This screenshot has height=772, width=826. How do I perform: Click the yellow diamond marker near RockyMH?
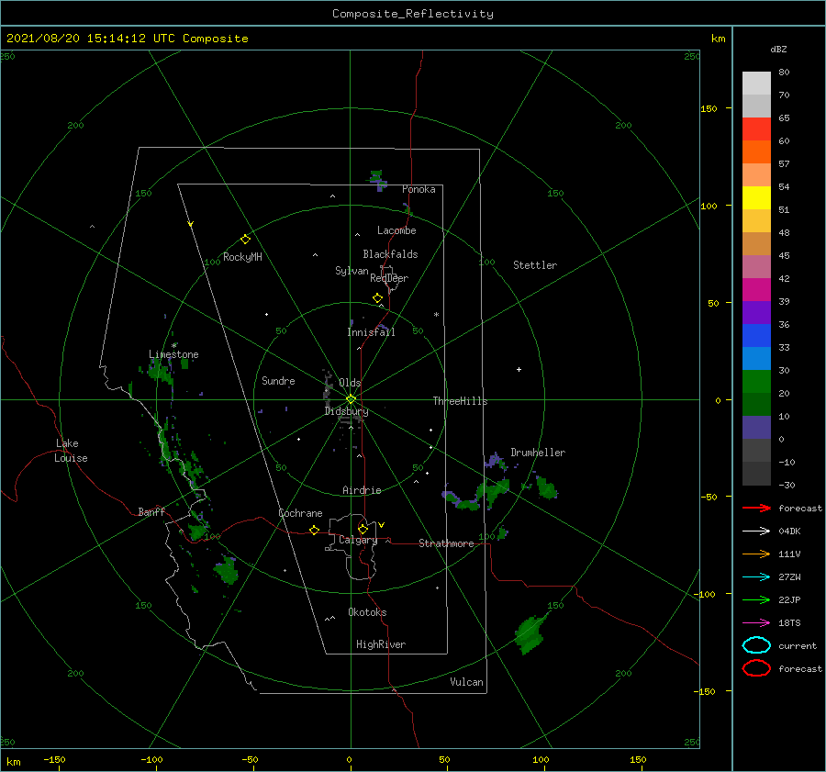tap(245, 240)
